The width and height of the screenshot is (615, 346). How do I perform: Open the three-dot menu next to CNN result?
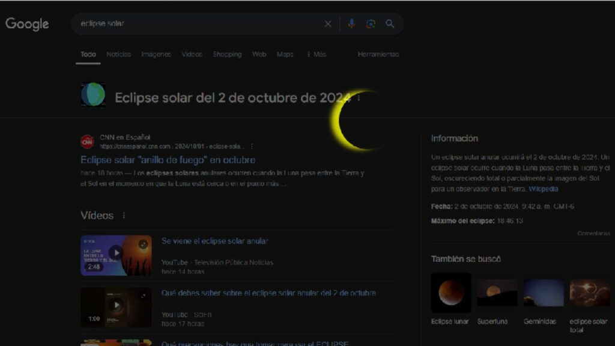[251, 145]
